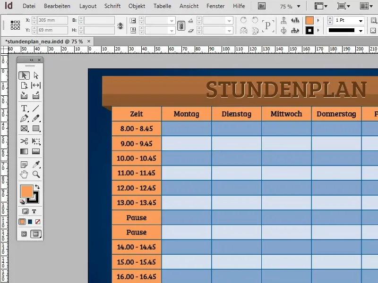Viewport: 378px width, 283px height.
Task: Toggle formatting affects text (T)
Action: point(34,211)
